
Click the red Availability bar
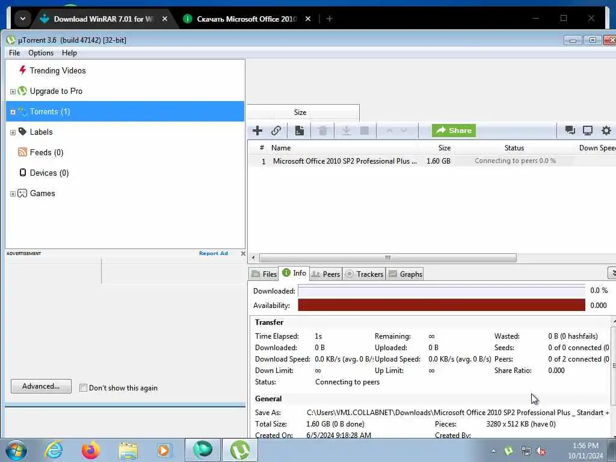coord(442,305)
